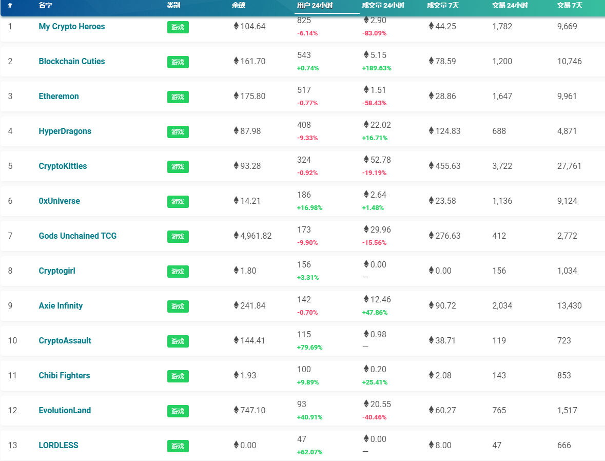
Task: Sort by the 成交量 7天 column header
Action: click(x=443, y=6)
